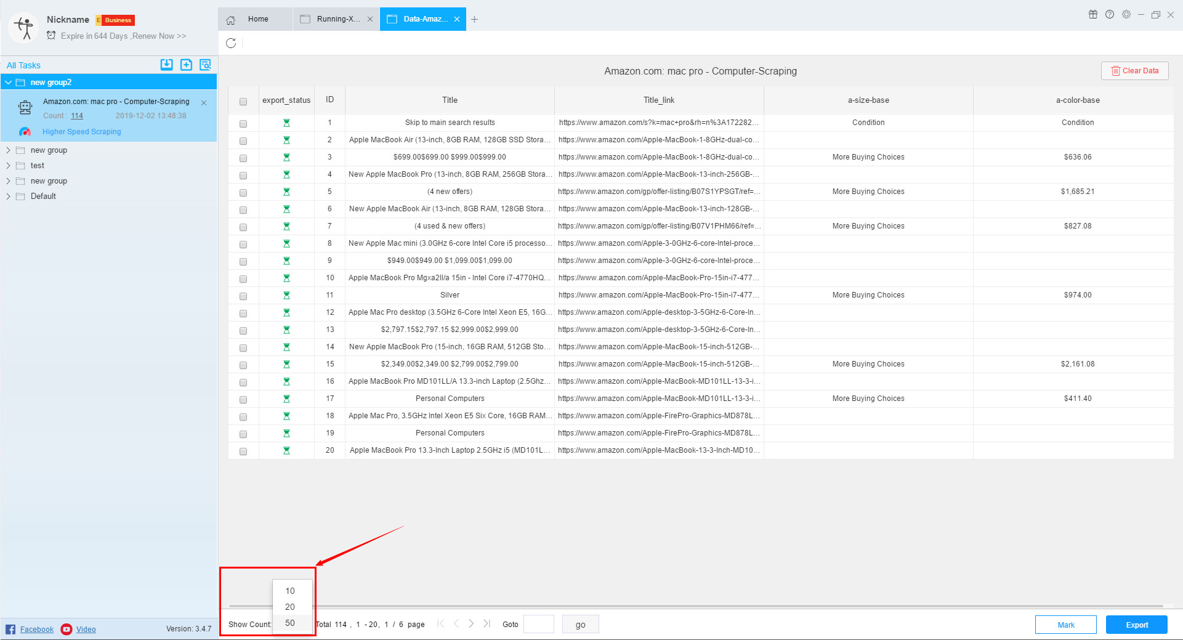Click the Goto page input field
This screenshot has width=1183, height=640.
tap(539, 624)
